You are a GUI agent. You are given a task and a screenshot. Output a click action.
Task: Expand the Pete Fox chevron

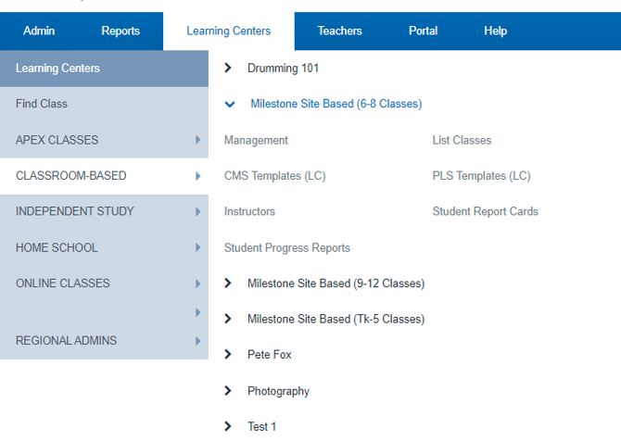(228, 355)
